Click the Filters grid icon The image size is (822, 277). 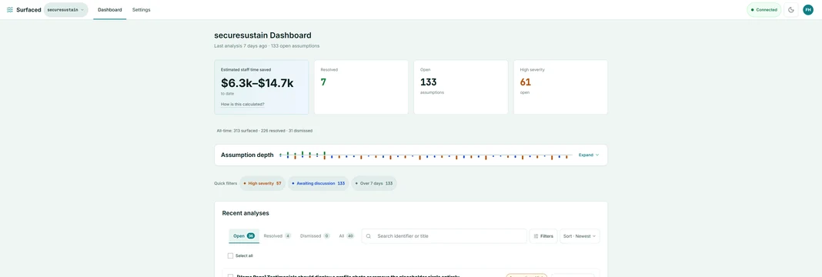click(x=536, y=236)
